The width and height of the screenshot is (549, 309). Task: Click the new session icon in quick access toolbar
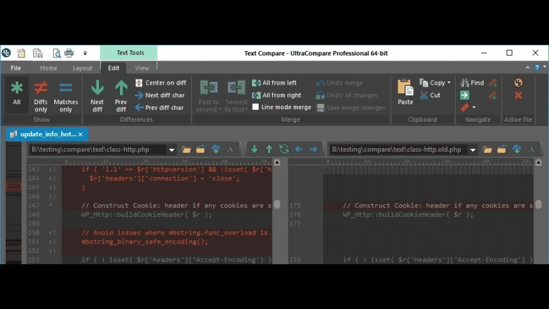[21, 53]
